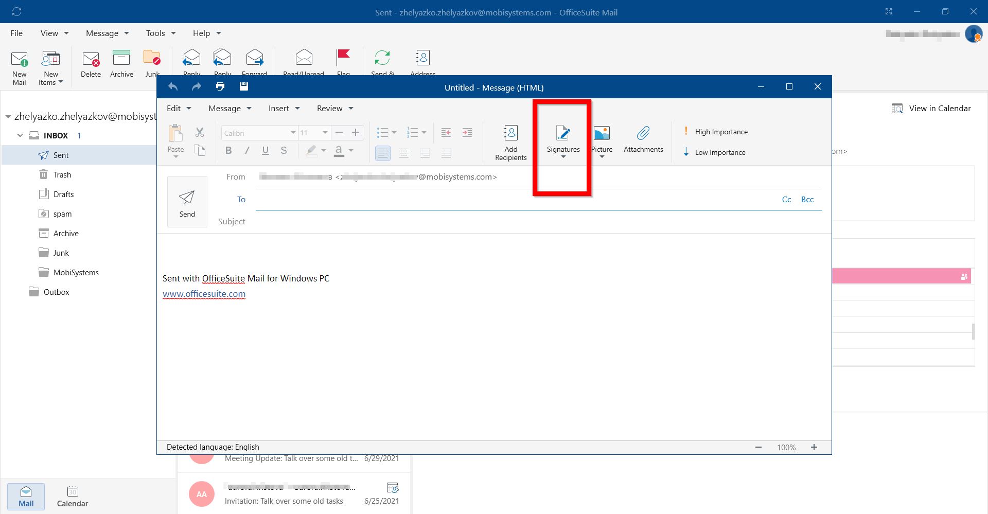Undo in the message window

[x=173, y=87]
